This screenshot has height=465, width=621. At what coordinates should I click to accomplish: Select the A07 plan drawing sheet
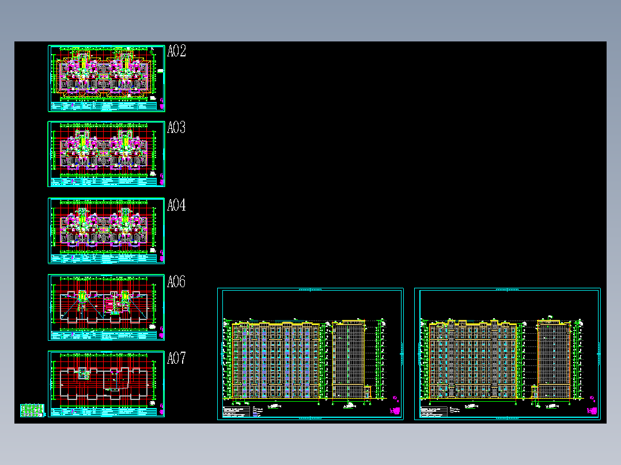pos(106,384)
